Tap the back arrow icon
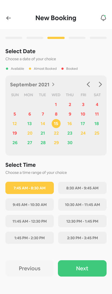112x294 pixels. (x=9, y=18)
